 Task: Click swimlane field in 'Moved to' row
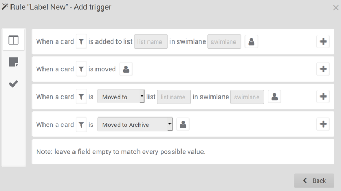[247, 97]
